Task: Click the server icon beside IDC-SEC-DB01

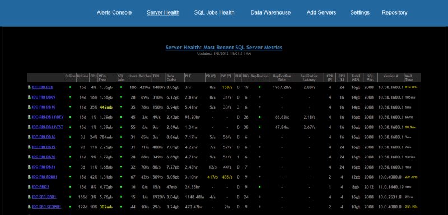Action: [x=29, y=197]
